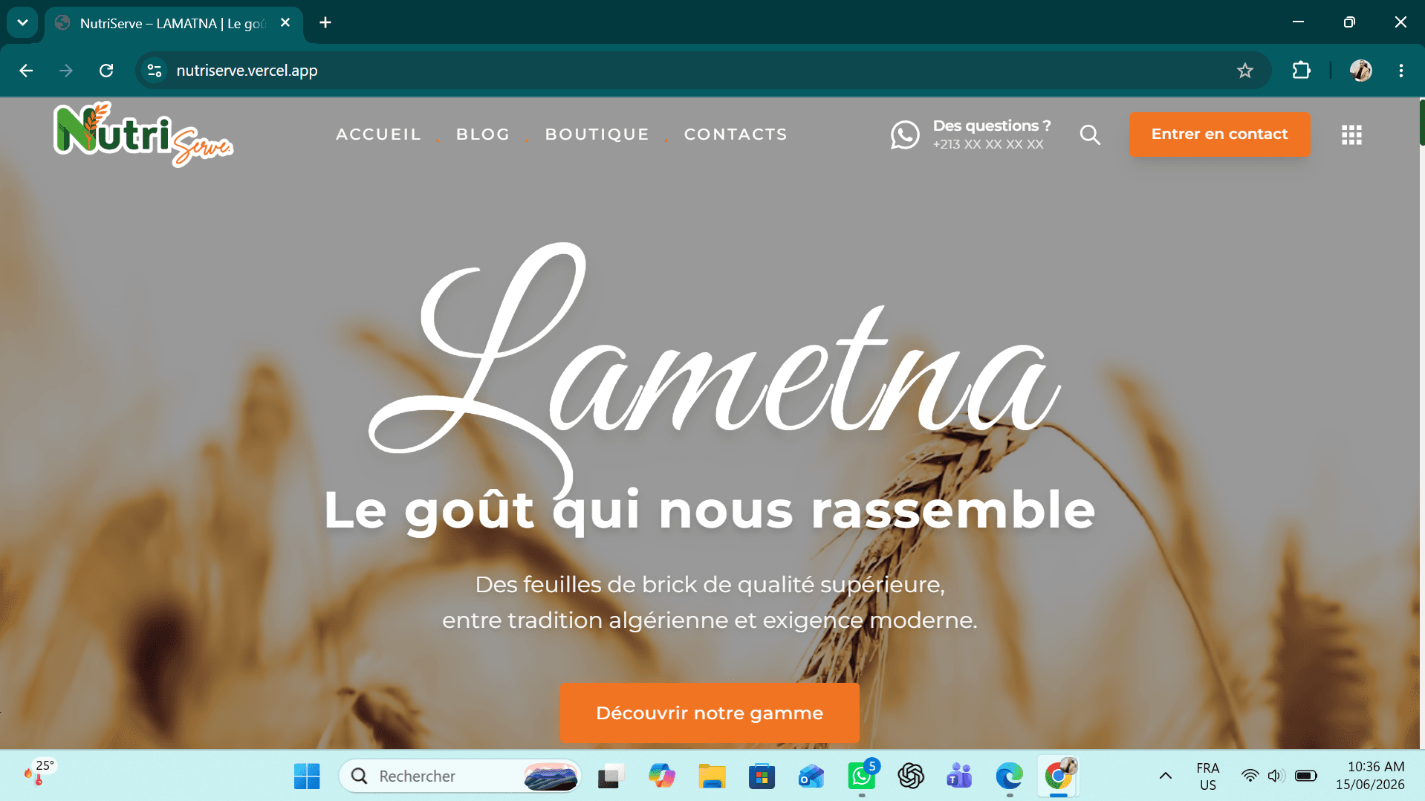Click the Des questions ? link
1425x801 pixels.
pos(992,126)
